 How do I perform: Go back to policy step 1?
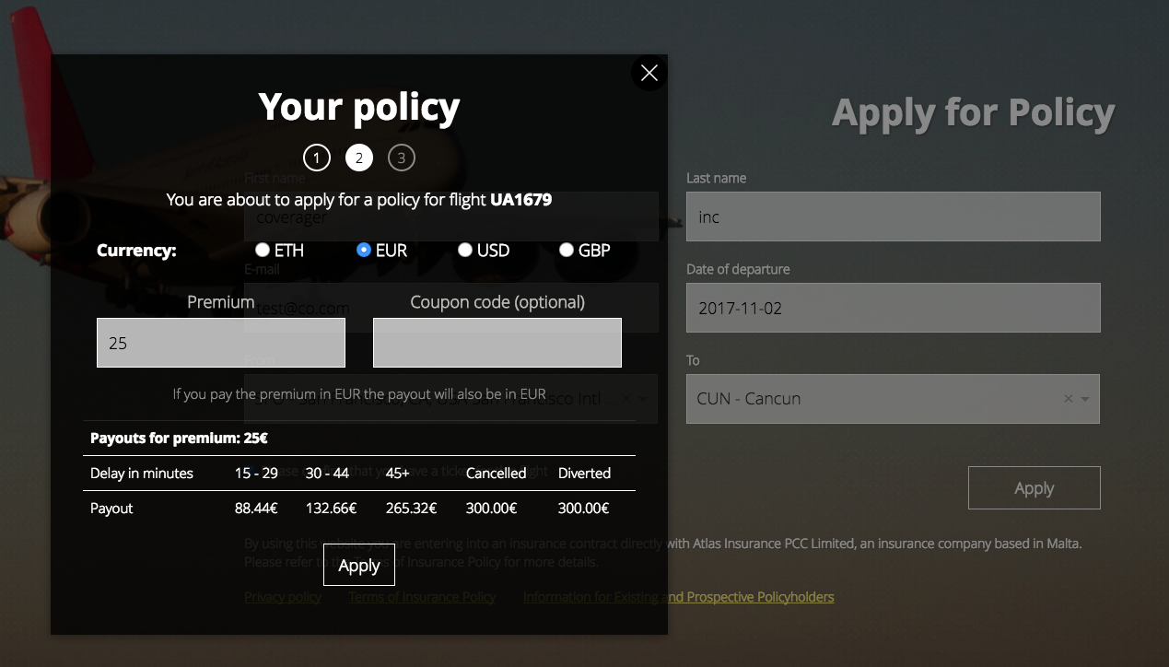(316, 157)
